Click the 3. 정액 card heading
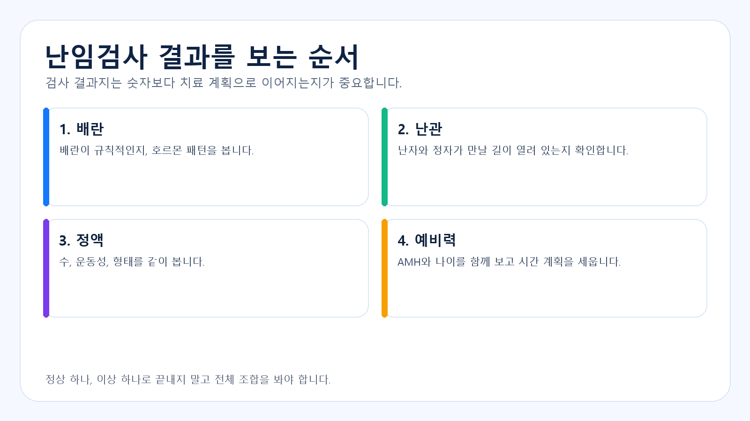 pyautogui.click(x=82, y=240)
